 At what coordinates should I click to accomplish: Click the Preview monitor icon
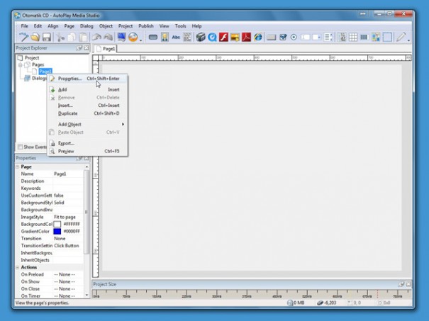pyautogui.click(x=121, y=37)
